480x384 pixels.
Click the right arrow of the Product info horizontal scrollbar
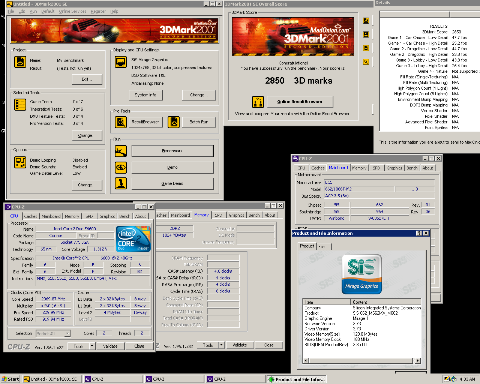(418, 361)
